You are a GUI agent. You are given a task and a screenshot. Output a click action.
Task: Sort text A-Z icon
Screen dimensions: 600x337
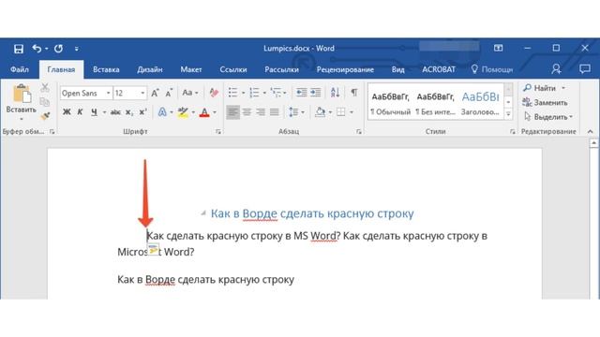pyautogui.click(x=335, y=93)
